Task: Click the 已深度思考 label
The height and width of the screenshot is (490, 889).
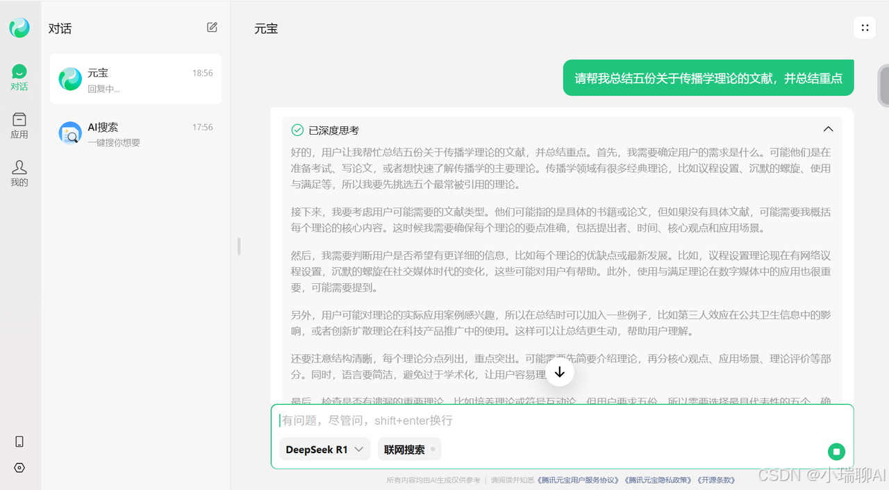Action: pyautogui.click(x=334, y=130)
